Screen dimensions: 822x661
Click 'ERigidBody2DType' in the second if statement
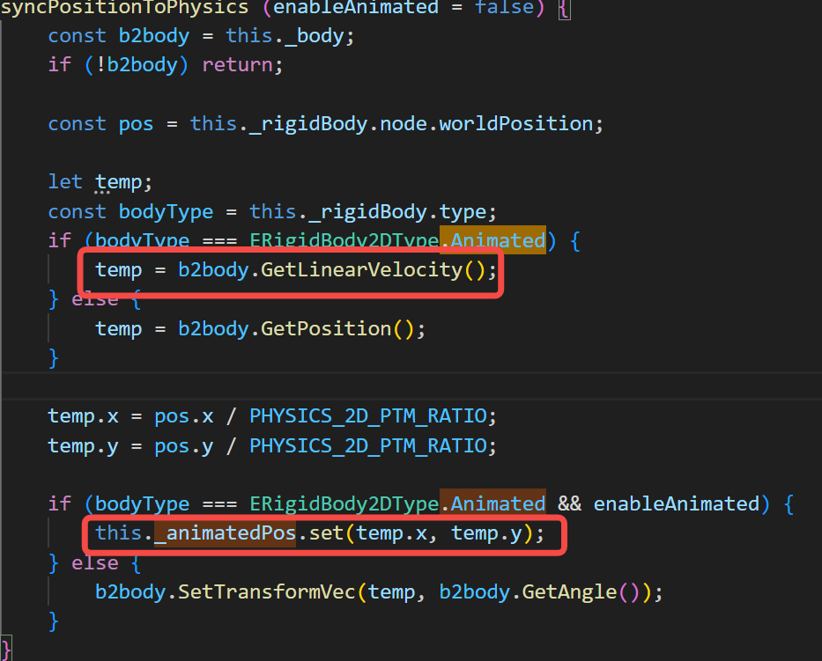click(x=344, y=504)
